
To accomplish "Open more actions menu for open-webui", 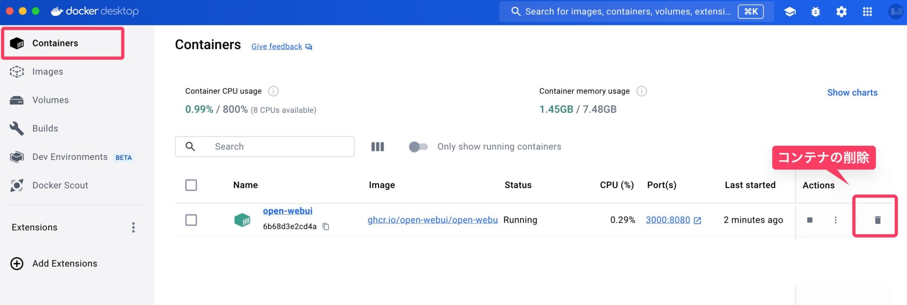I will (835, 220).
